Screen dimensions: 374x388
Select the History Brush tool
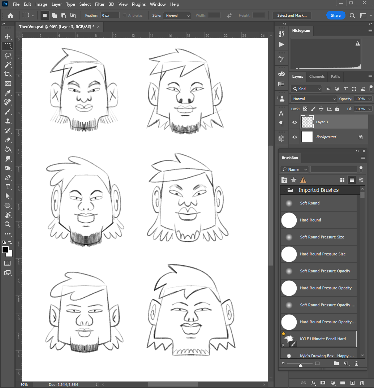tap(8, 131)
